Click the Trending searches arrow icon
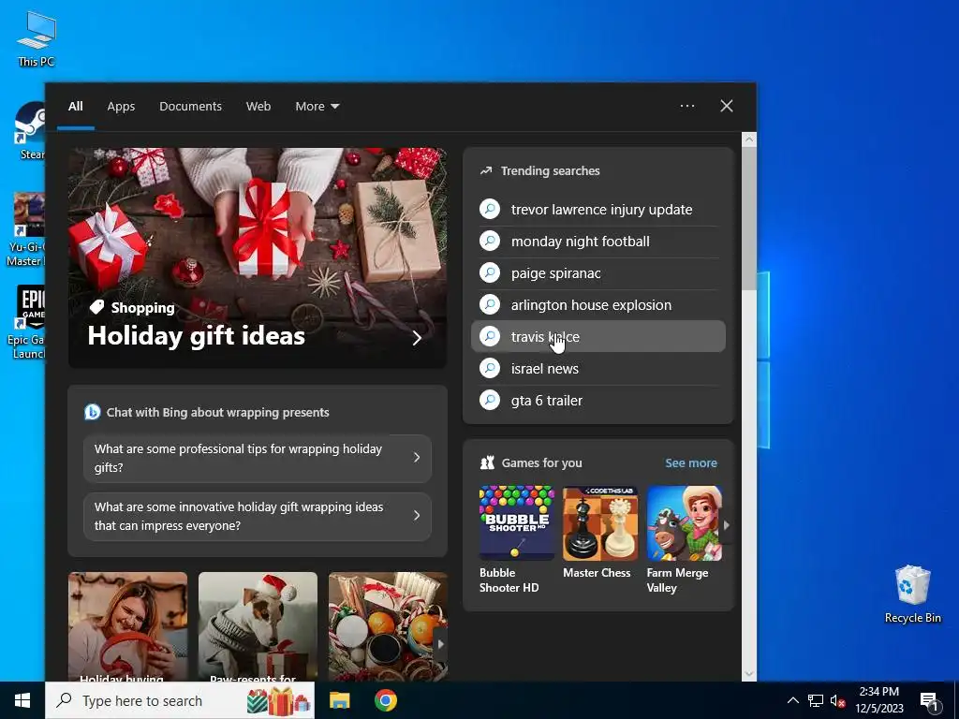This screenshot has height=719, width=959. click(x=486, y=170)
